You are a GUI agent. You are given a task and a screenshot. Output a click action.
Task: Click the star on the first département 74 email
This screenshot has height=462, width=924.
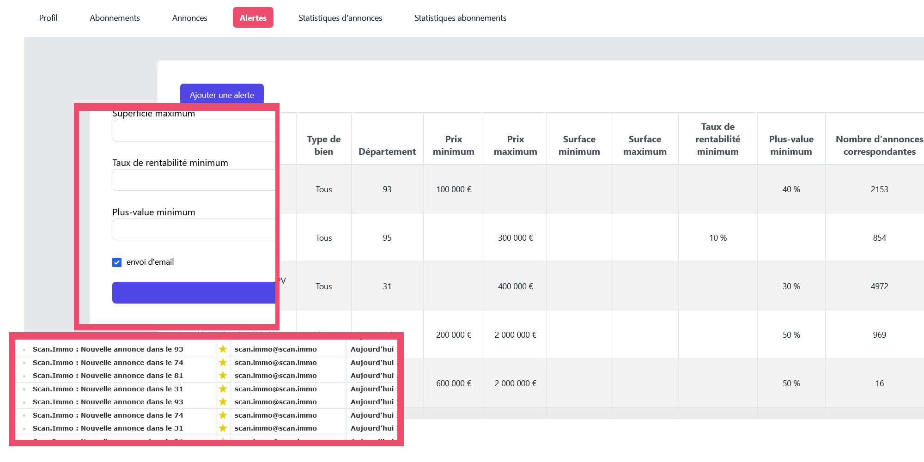pos(223,363)
